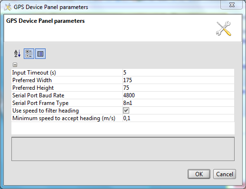This screenshot has width=246, height=189.
Task: Select Minimum speed to accept heading label
Action: (x=64, y=118)
